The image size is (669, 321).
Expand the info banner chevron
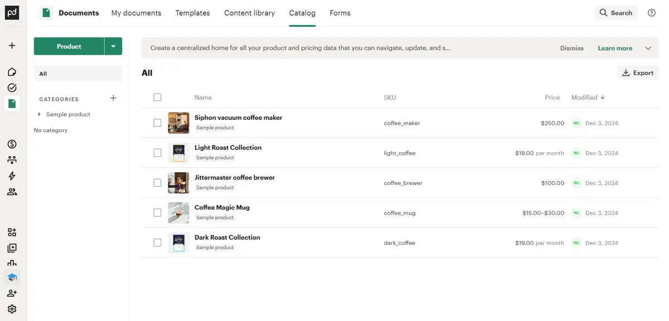[648, 48]
